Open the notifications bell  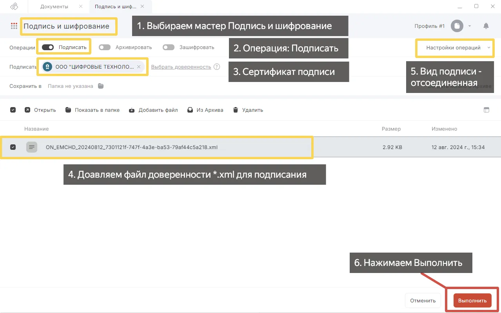[x=486, y=26]
